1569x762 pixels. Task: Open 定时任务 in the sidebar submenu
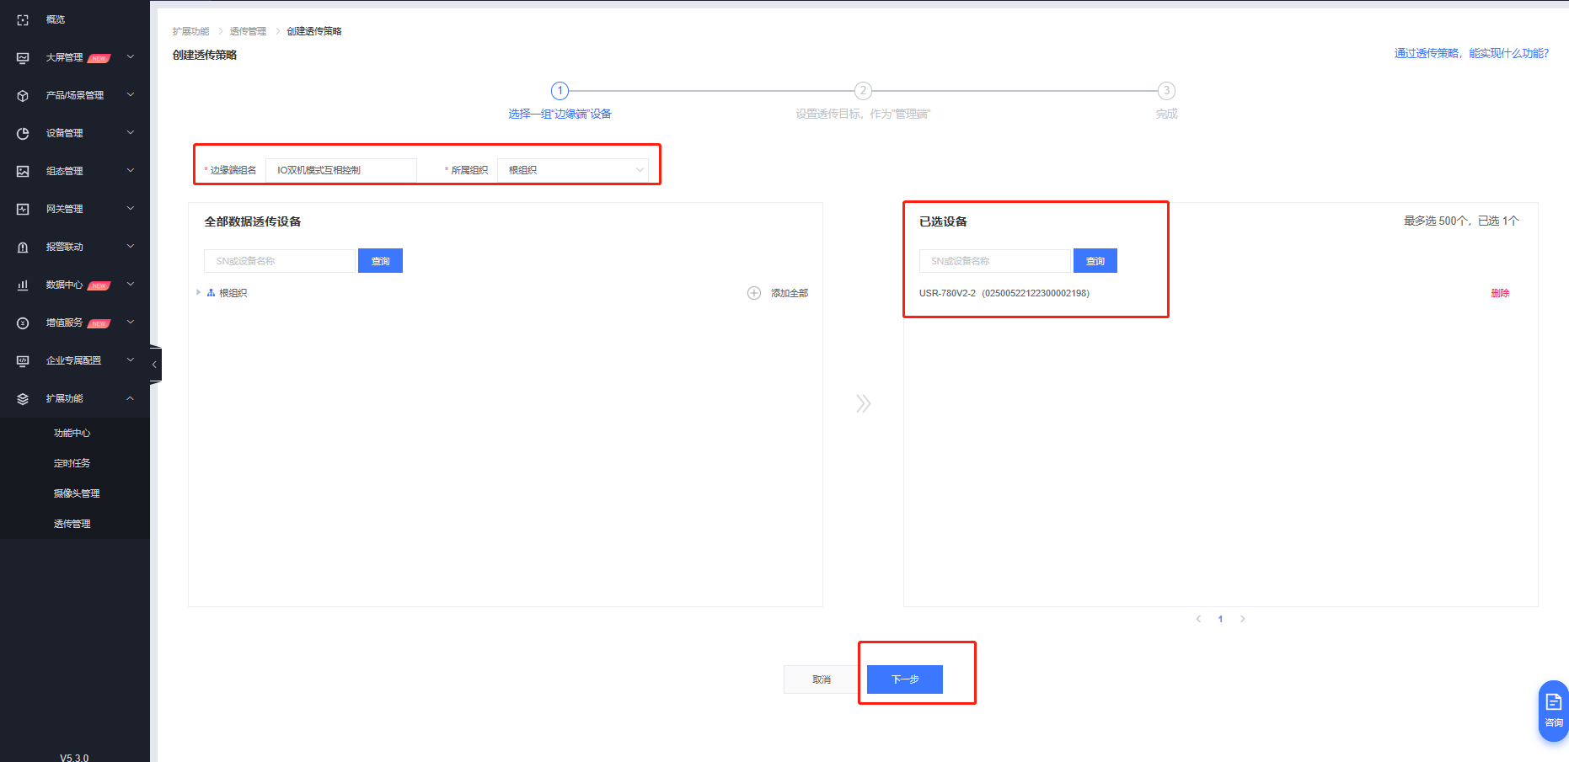click(72, 463)
